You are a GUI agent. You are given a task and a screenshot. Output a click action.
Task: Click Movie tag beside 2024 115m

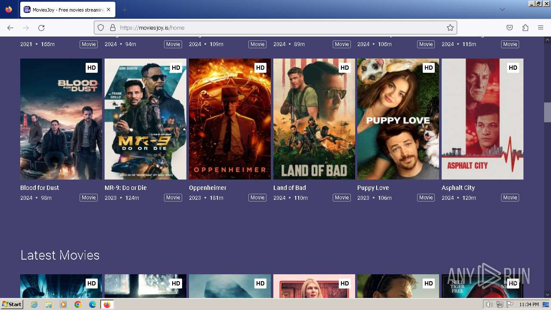click(510, 44)
